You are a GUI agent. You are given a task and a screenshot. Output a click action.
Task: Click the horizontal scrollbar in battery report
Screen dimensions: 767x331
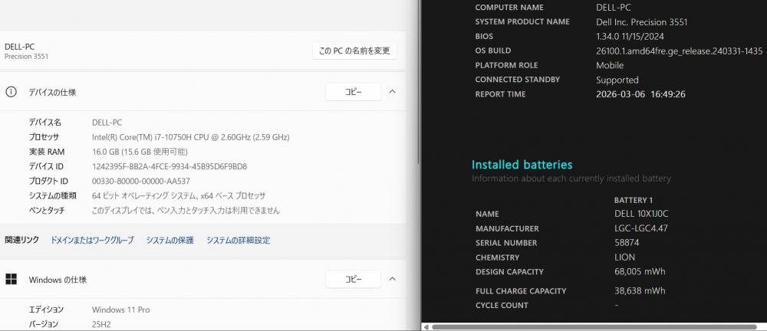pyautogui.click(x=594, y=326)
